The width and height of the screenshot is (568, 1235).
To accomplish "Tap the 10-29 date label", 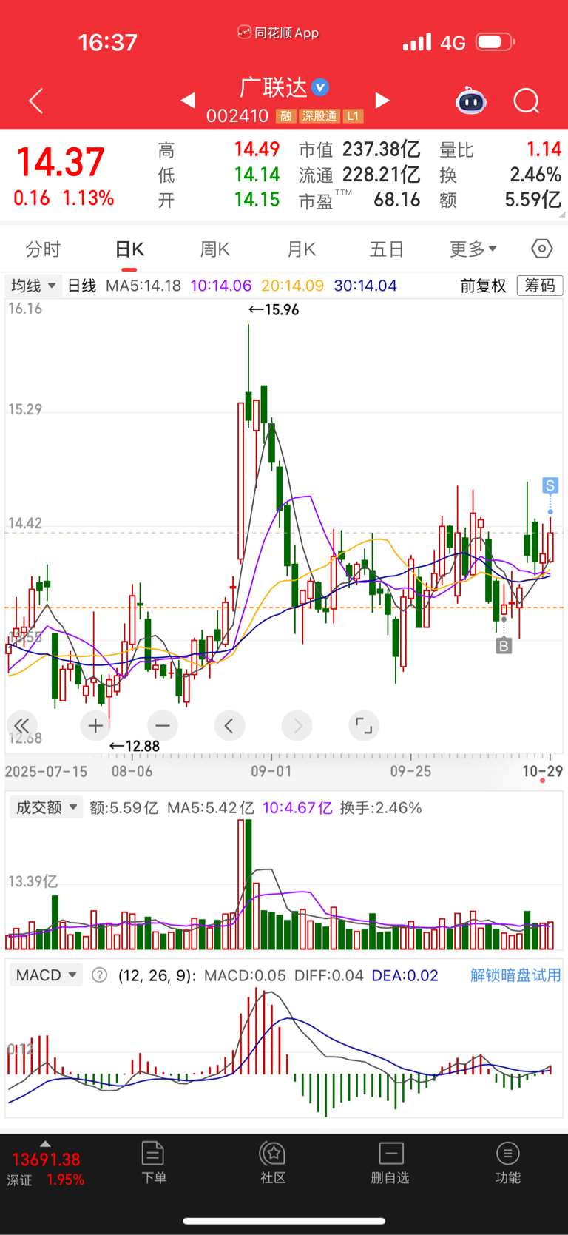I will point(542,771).
